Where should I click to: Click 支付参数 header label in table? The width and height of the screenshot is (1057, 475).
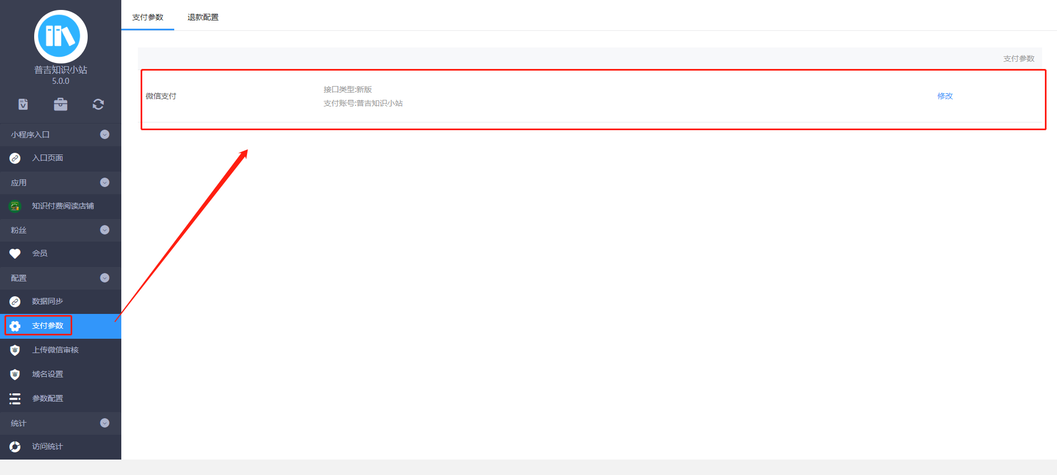click(1019, 58)
